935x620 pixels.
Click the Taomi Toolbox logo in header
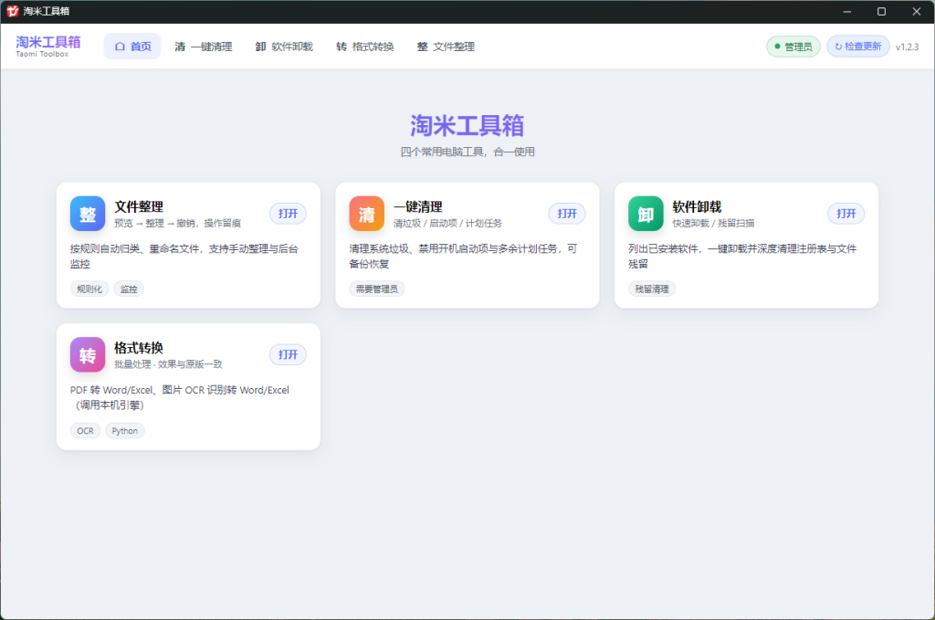(x=47, y=46)
